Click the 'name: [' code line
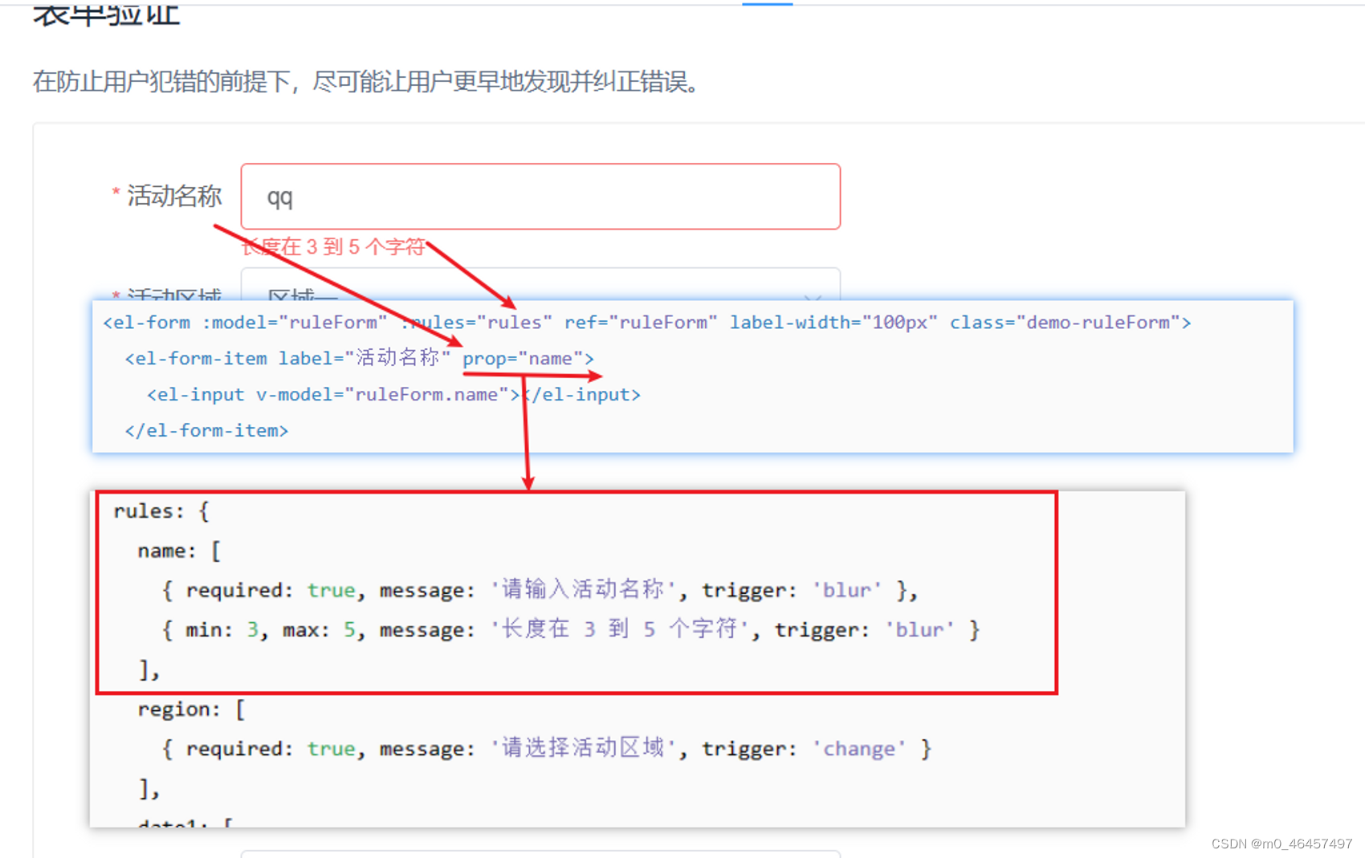This screenshot has width=1365, height=858. tap(179, 551)
